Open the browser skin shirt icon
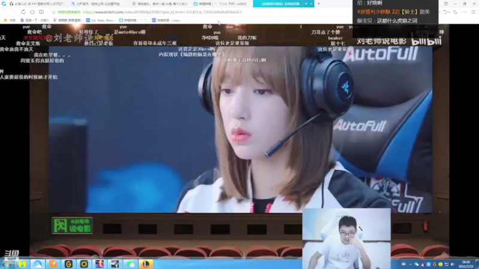Image resolution: width=479 pixels, height=269 pixels. click(x=445, y=4)
